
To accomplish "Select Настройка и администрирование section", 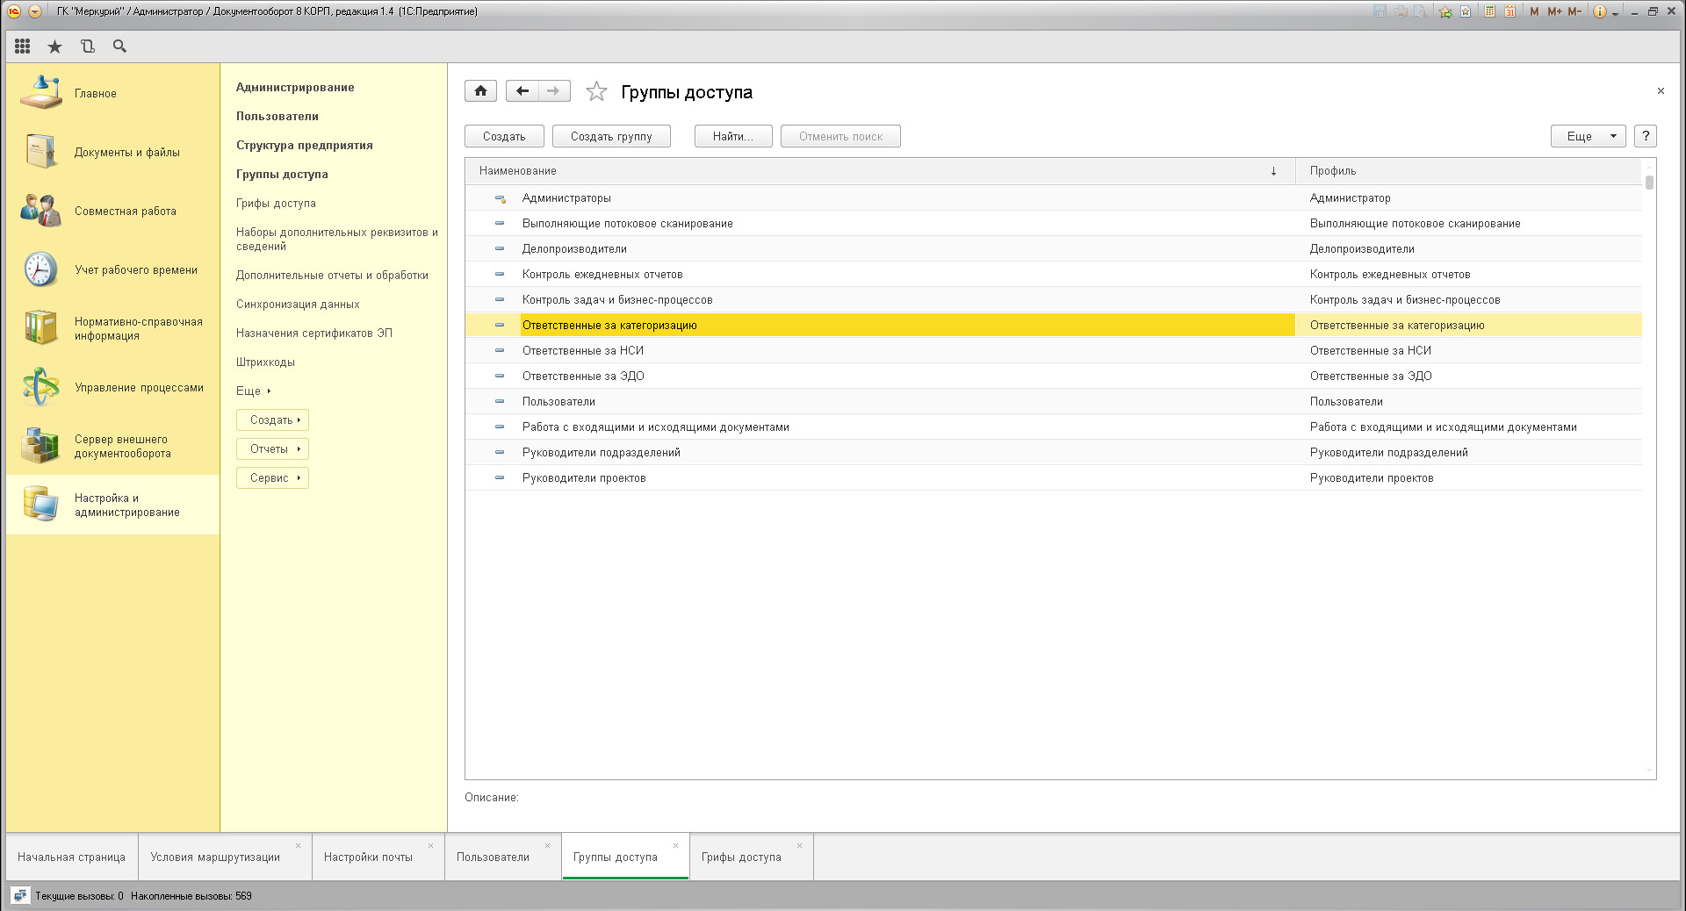I will pos(112,505).
